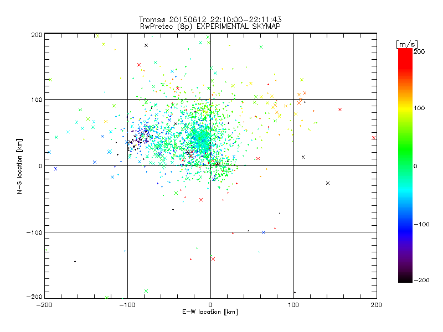This screenshot has width=443, height=332.
Task: Select the 'N-S location [km]' axis label
Action: pyautogui.click(x=19, y=167)
